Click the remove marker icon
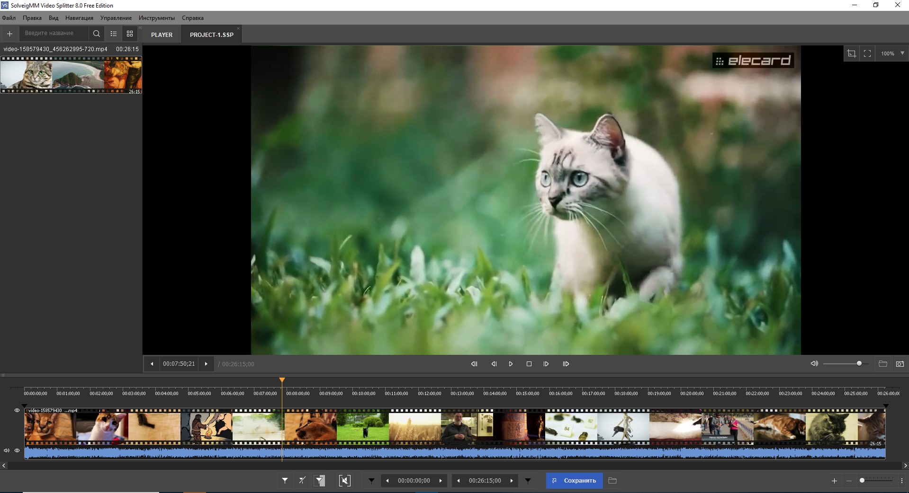The image size is (909, 493). tap(302, 481)
